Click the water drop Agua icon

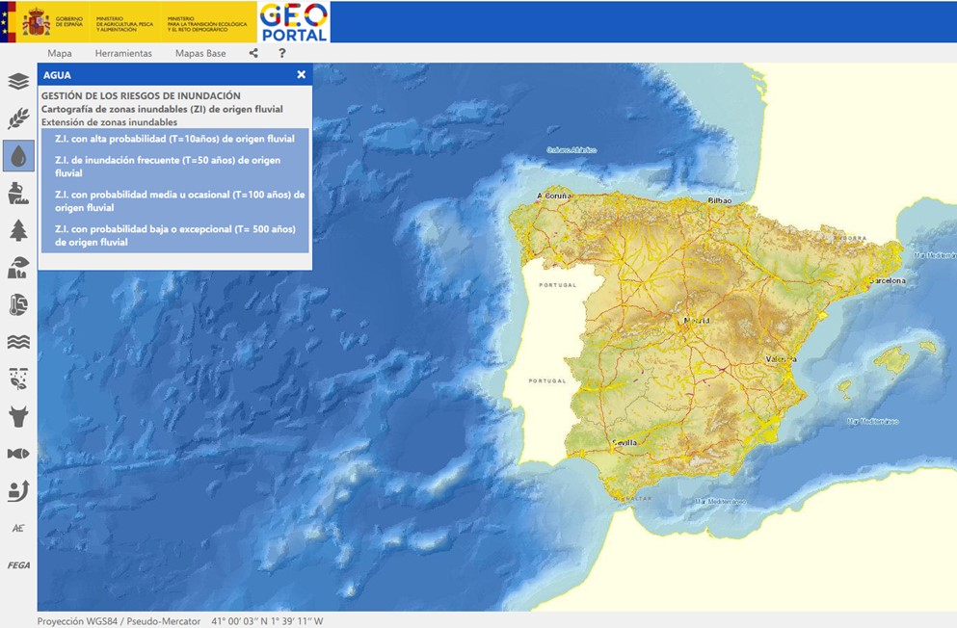tap(18, 155)
